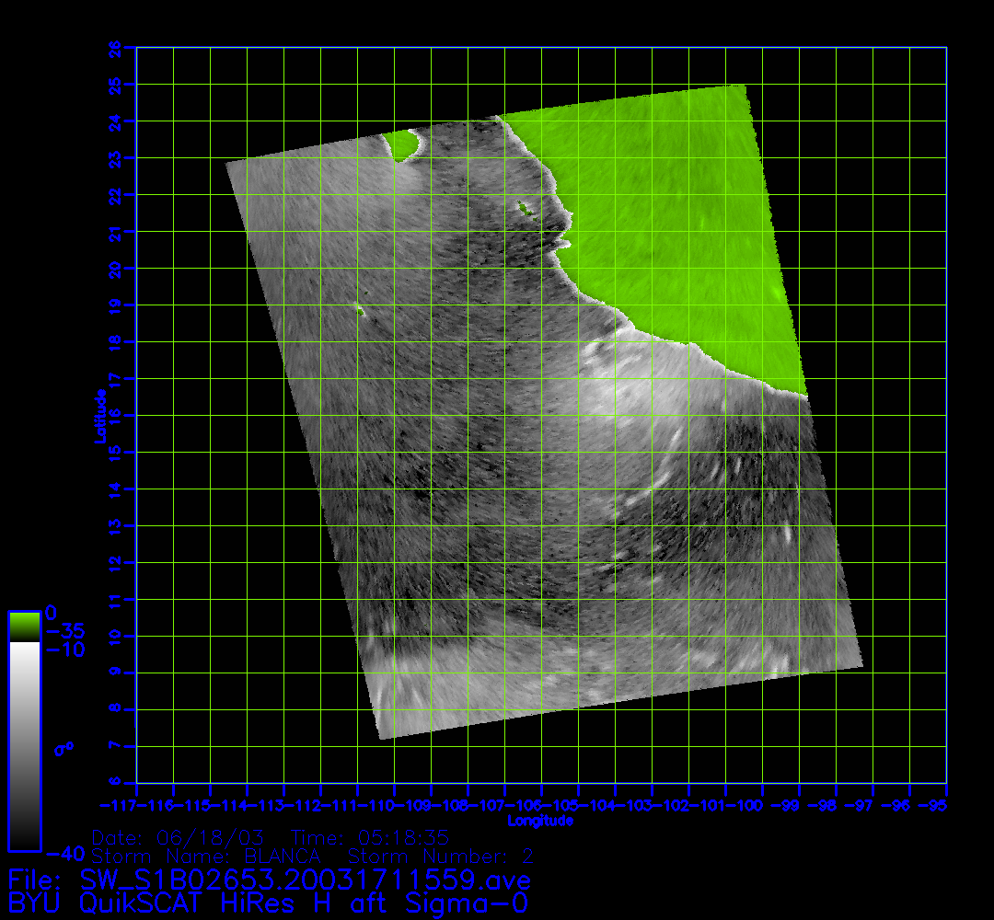Click the -95 longitude tick label
This screenshot has width=994, height=920.
pyautogui.click(x=937, y=806)
